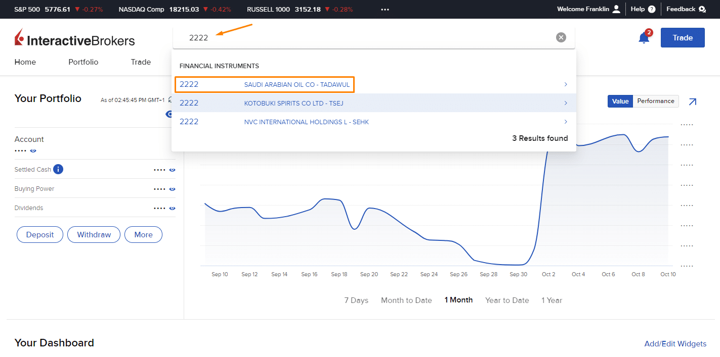
Task: Expand the portfolio chart with the arrow icon
Action: (x=693, y=101)
